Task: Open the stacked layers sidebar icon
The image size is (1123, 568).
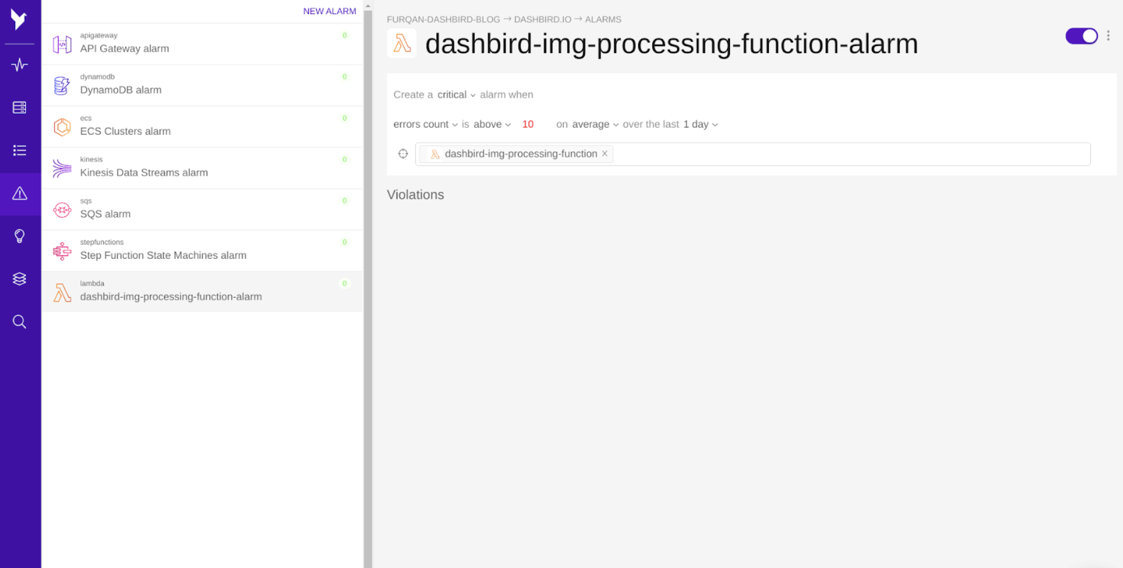Action: click(20, 279)
